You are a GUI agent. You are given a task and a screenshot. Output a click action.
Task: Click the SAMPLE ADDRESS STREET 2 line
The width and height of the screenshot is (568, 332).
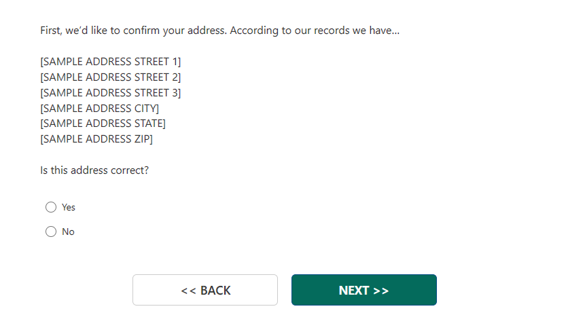pos(111,77)
